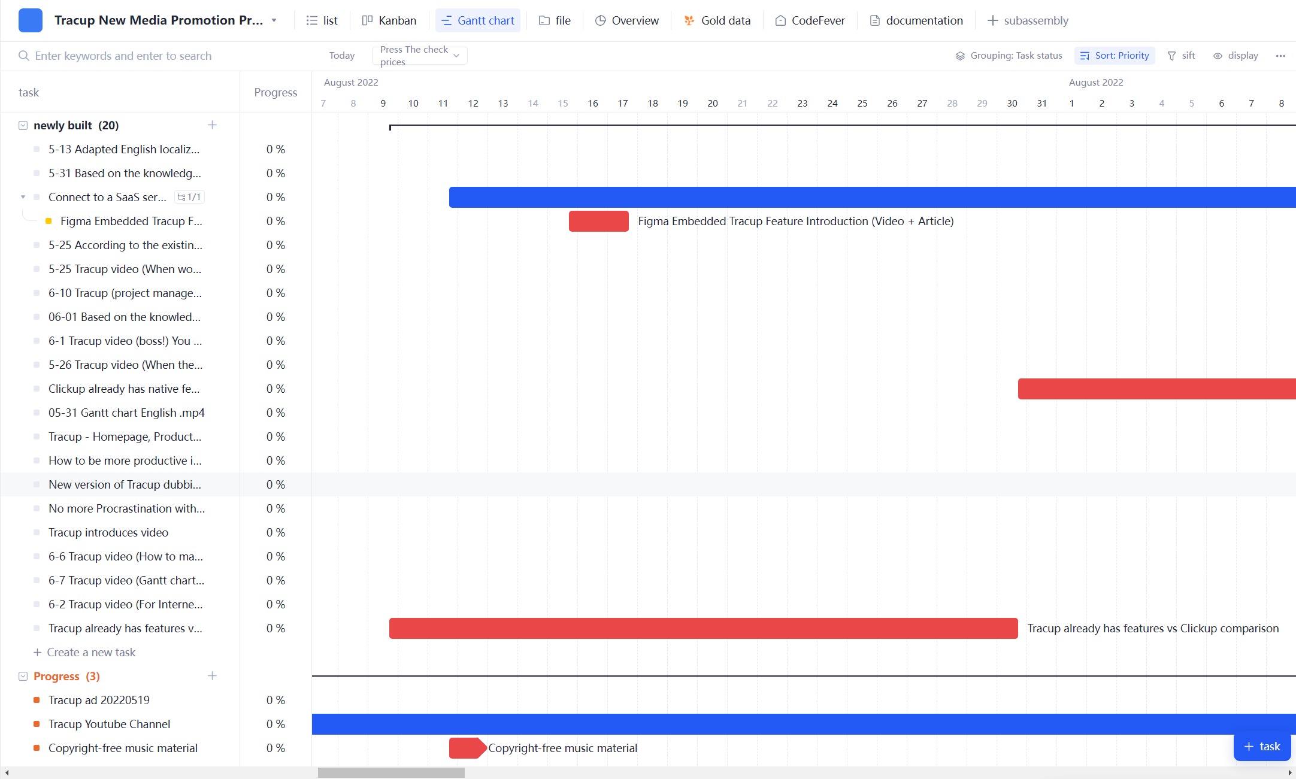
Task: Click the scroll right arrow
Action: point(1289,772)
